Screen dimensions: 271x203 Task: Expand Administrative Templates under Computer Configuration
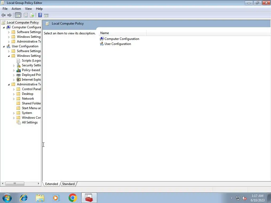click(9, 41)
